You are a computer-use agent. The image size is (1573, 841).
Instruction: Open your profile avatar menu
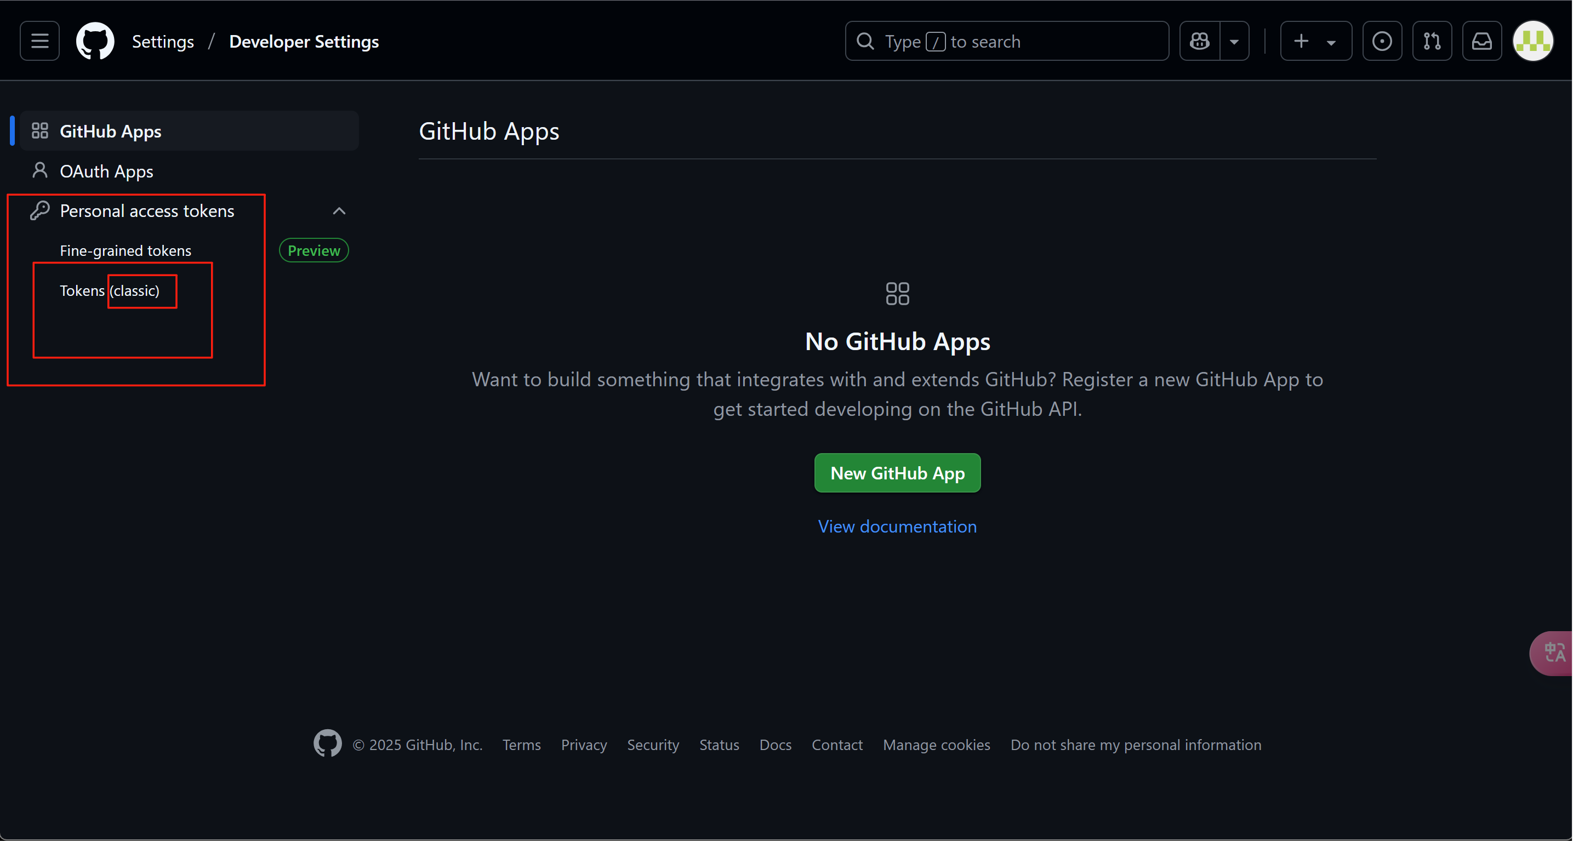tap(1534, 41)
